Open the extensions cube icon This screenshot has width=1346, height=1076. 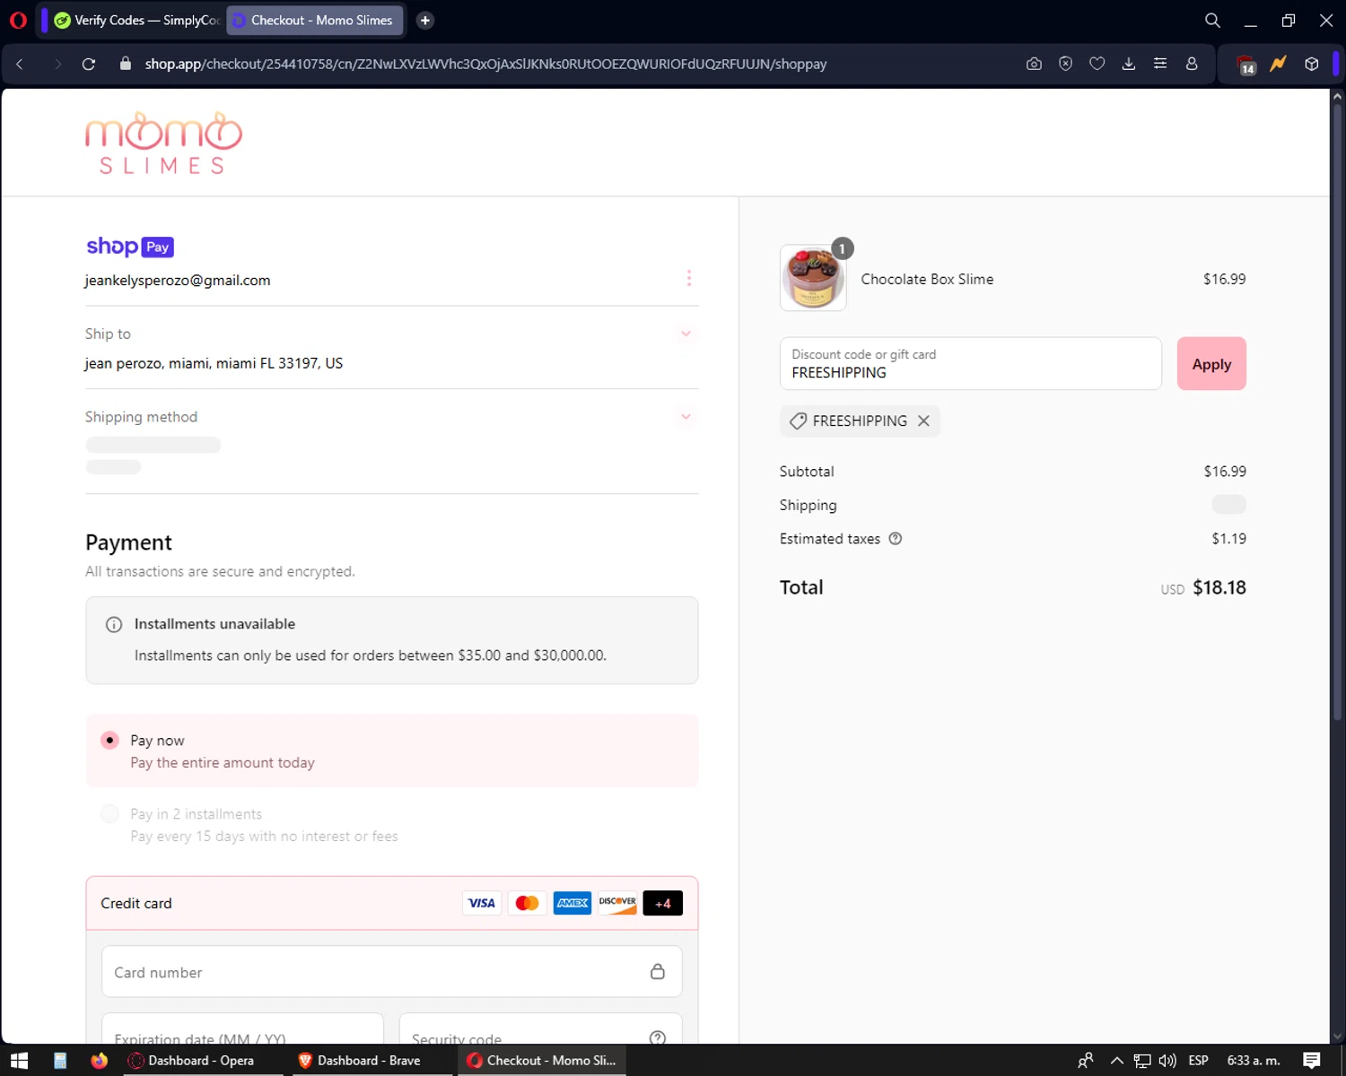click(1311, 64)
